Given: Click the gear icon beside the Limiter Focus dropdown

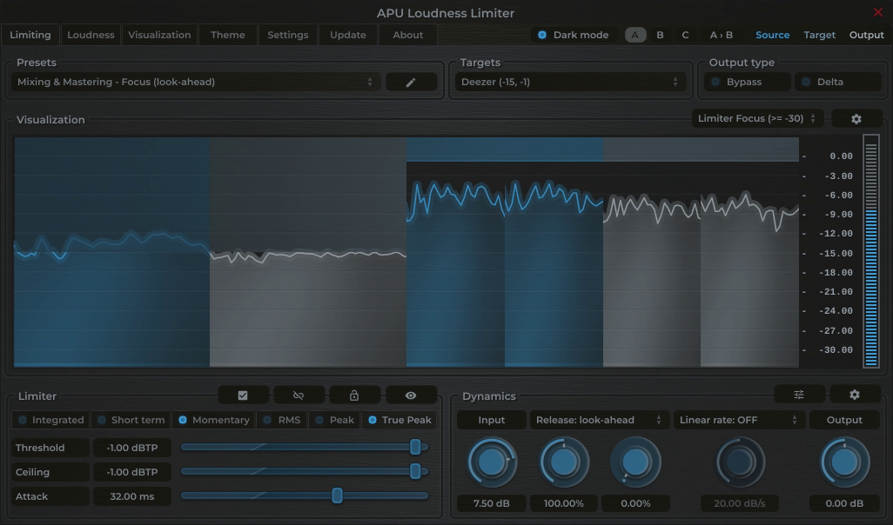Looking at the screenshot, I should click(856, 118).
